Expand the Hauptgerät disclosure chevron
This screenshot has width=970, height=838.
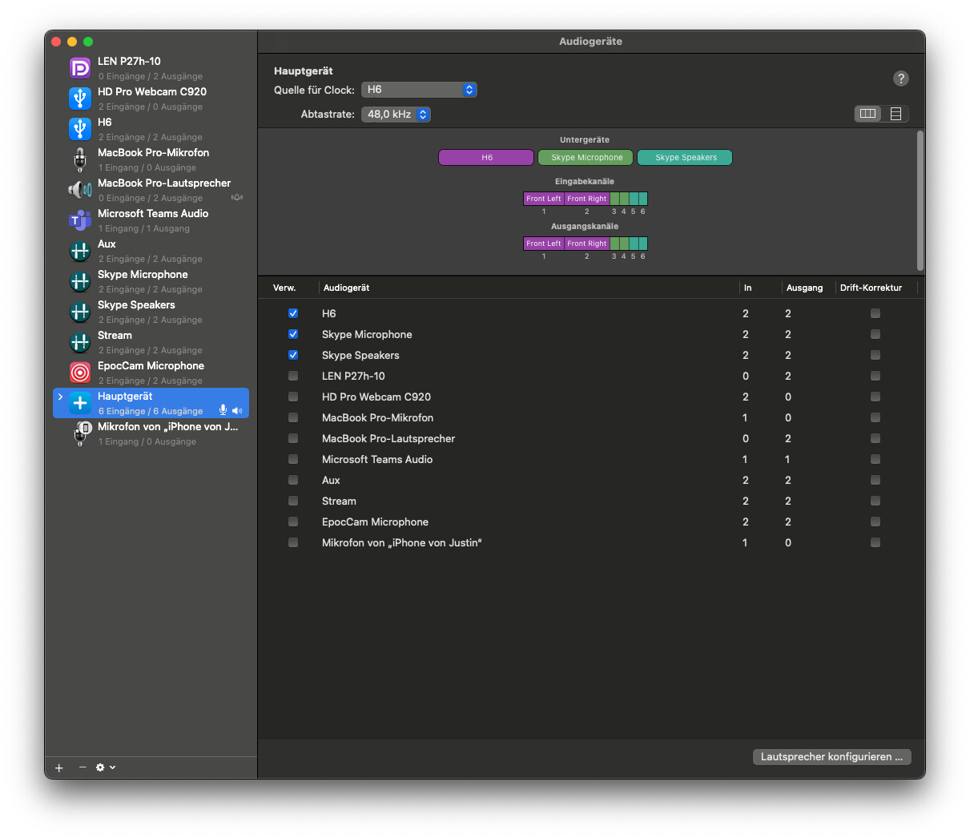click(60, 397)
